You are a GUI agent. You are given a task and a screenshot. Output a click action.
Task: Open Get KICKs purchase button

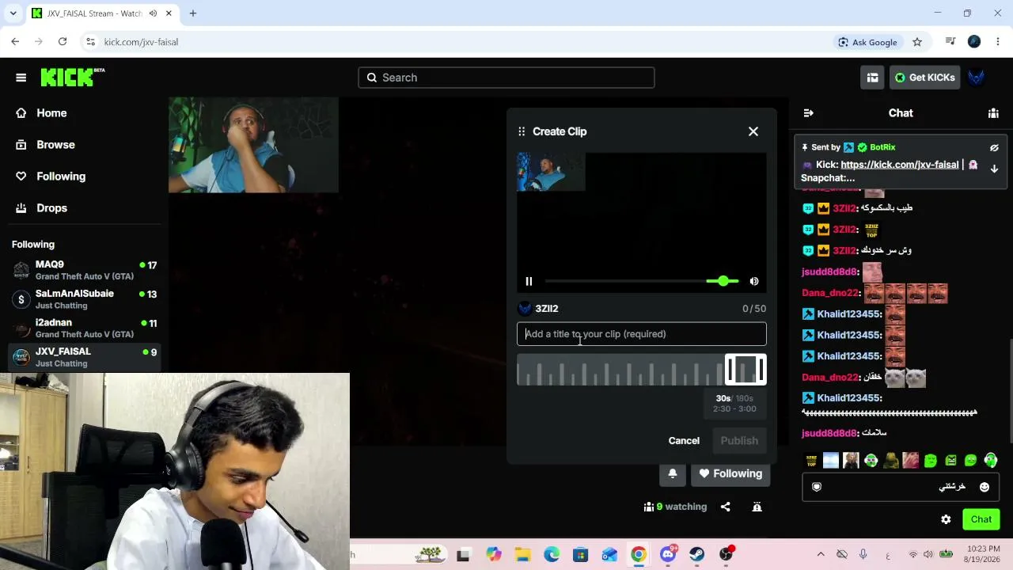(x=924, y=78)
